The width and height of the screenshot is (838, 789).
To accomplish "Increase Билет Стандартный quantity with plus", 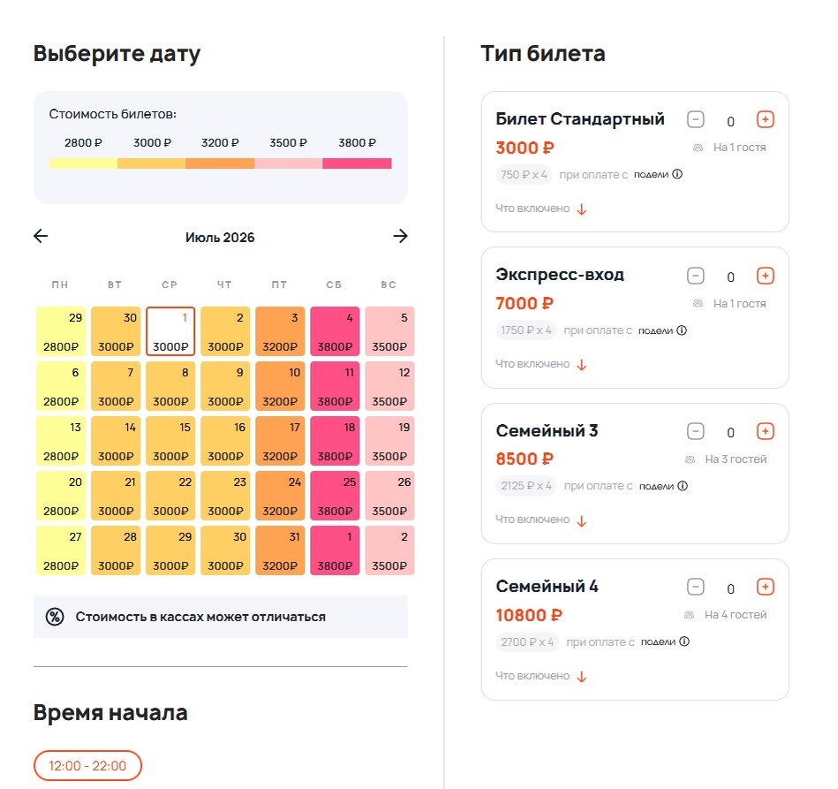I will pyautogui.click(x=766, y=119).
